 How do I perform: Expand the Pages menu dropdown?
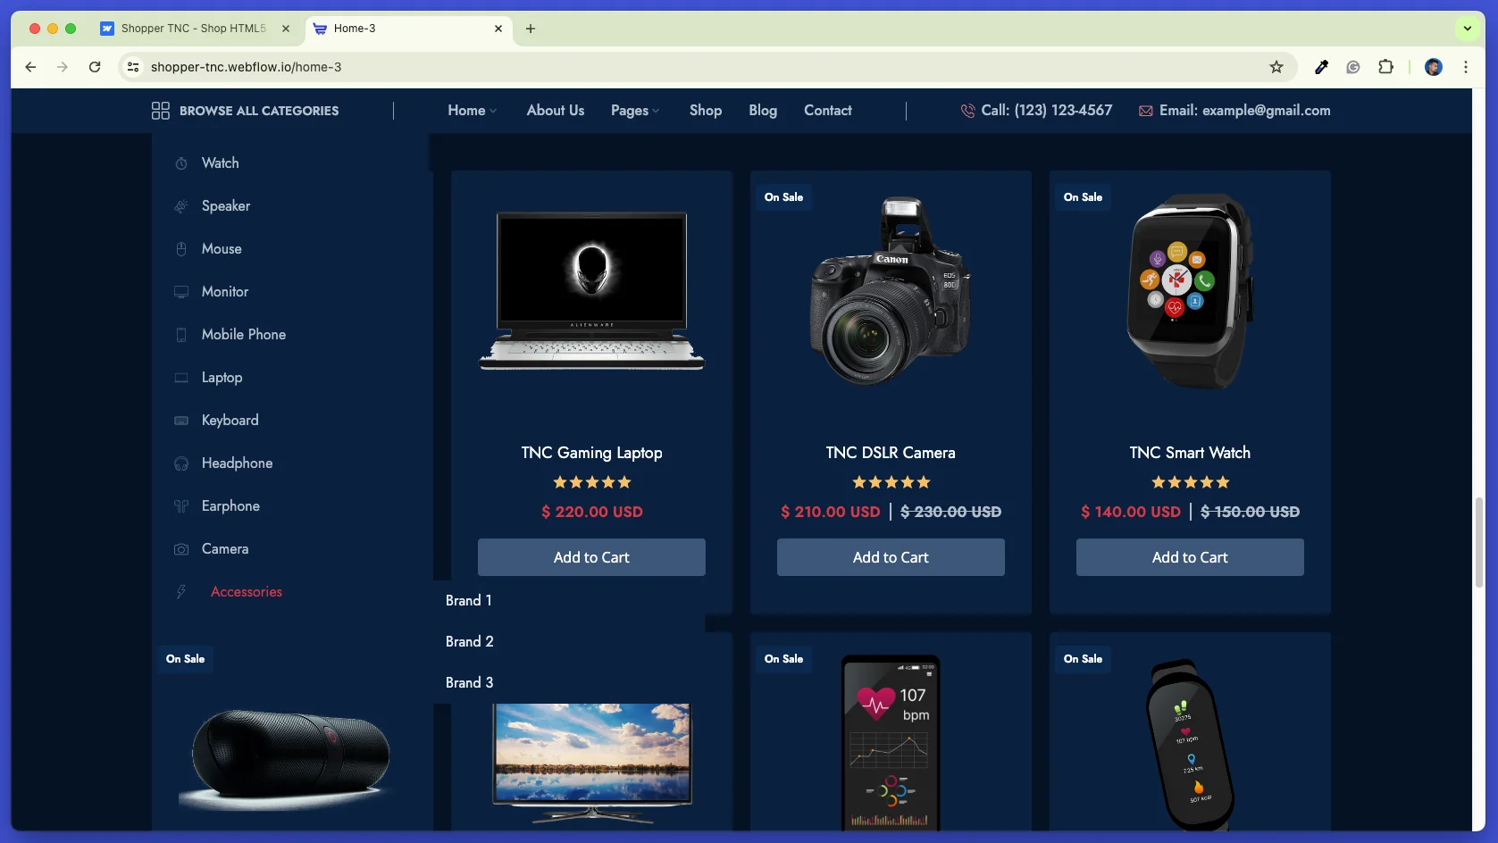(635, 111)
